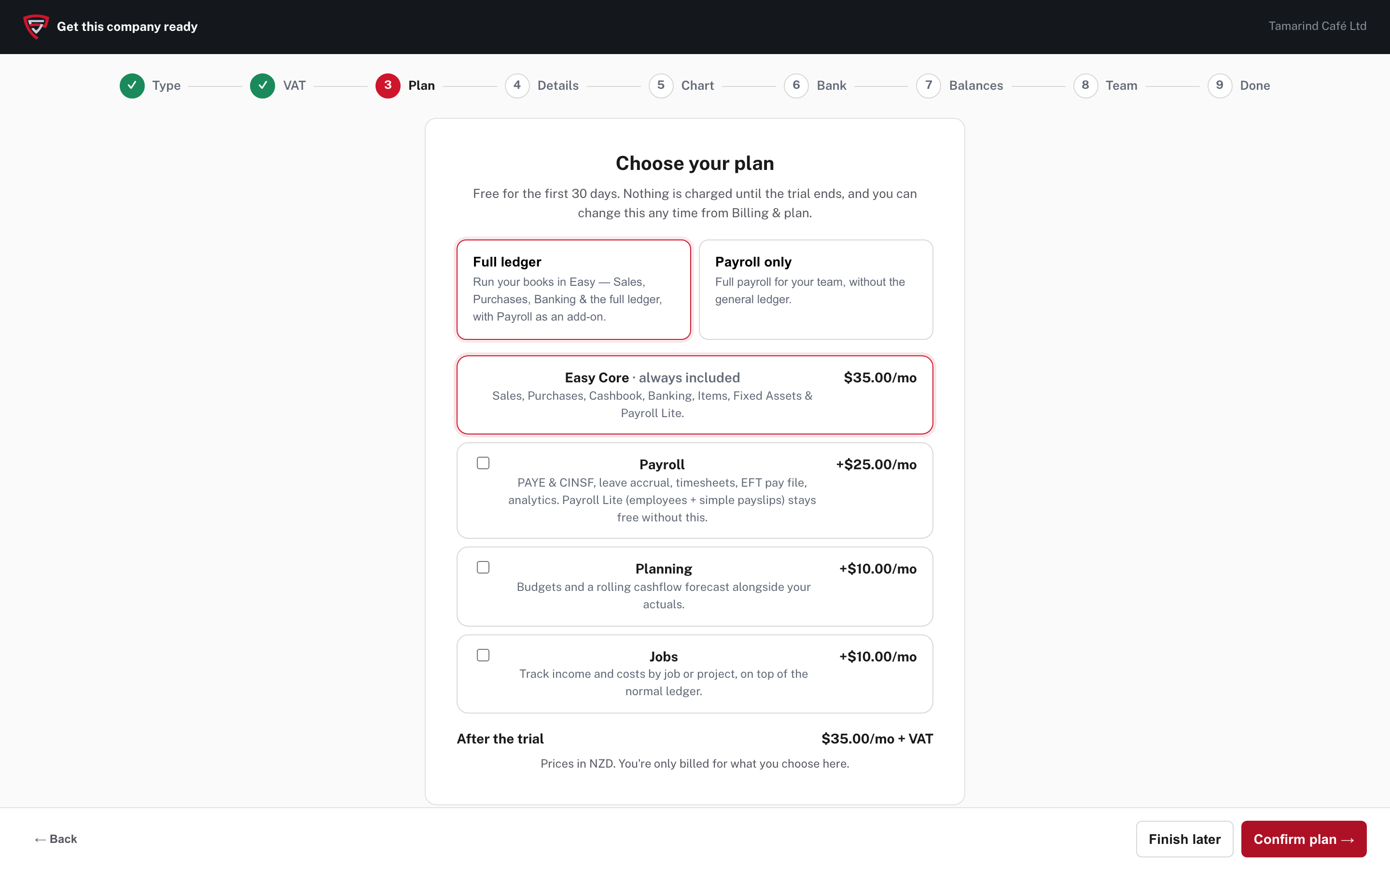Click the VAT step label
The height and width of the screenshot is (869, 1390).
pyautogui.click(x=294, y=85)
